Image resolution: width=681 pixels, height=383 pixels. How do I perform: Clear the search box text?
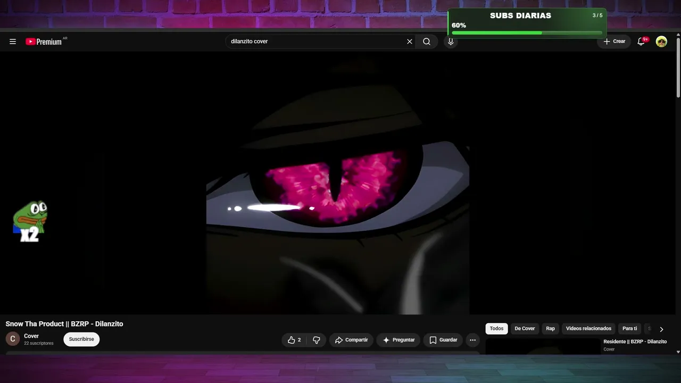(410, 41)
